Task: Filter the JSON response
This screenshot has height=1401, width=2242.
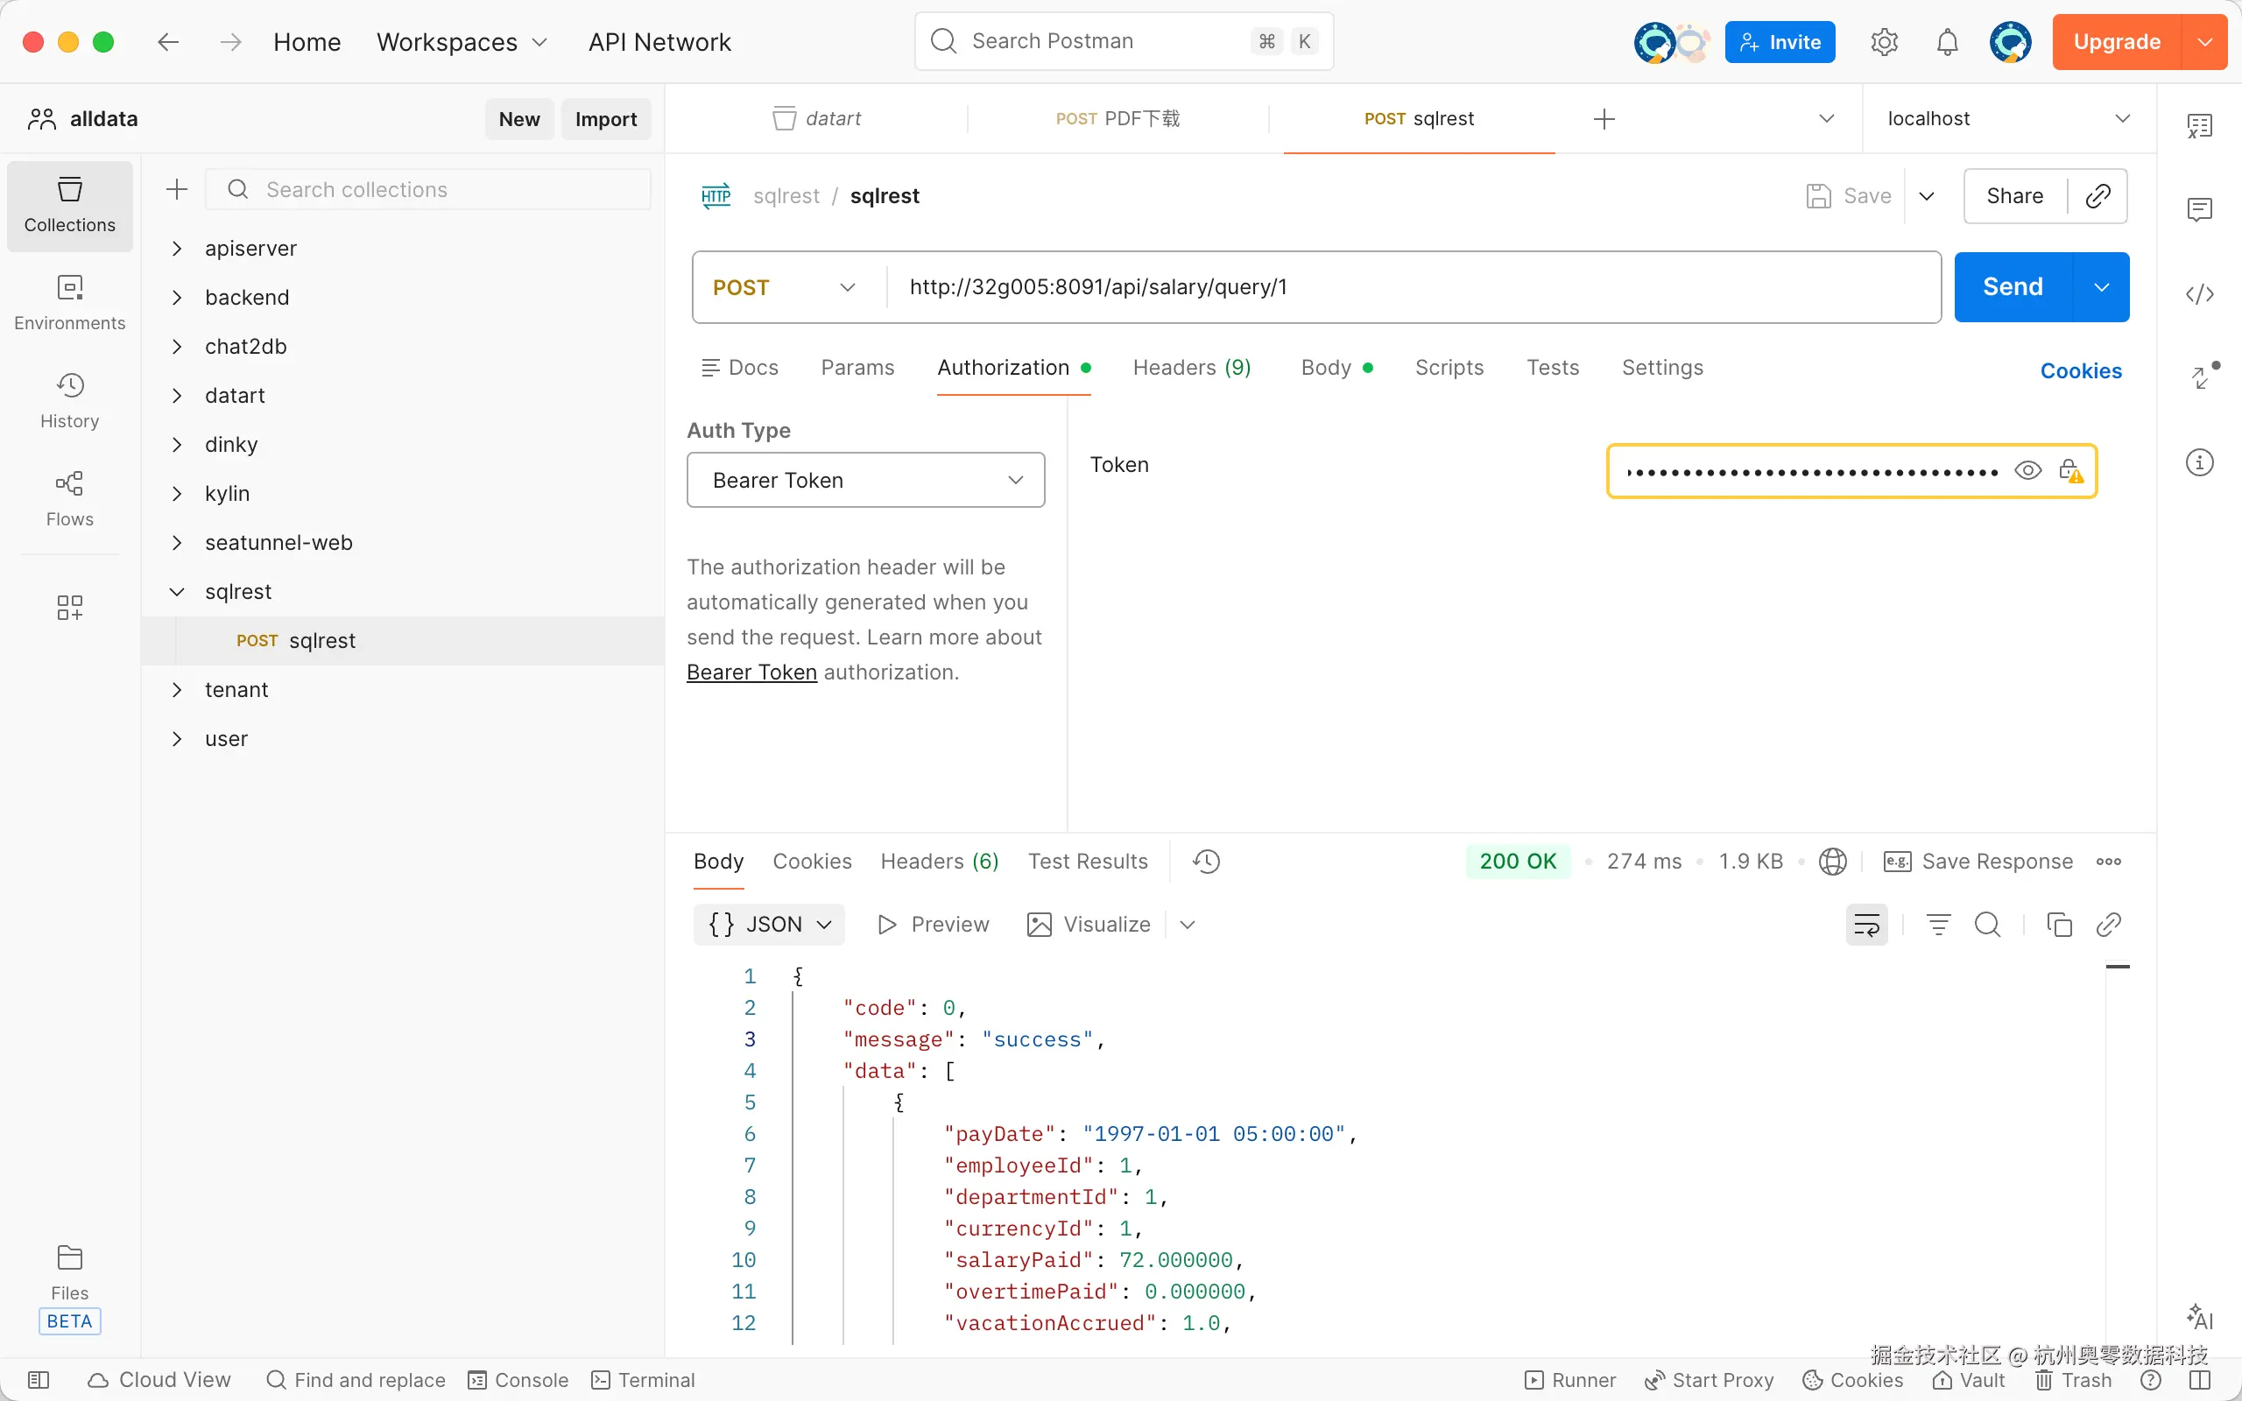Action: pyautogui.click(x=1938, y=925)
